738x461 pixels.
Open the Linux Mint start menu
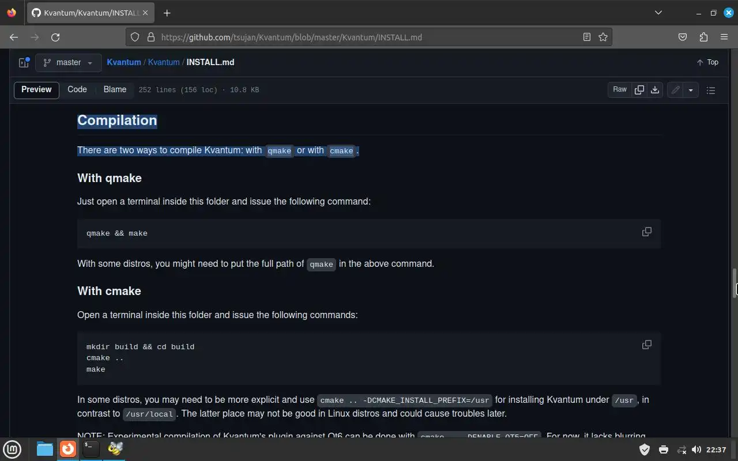[13, 449]
